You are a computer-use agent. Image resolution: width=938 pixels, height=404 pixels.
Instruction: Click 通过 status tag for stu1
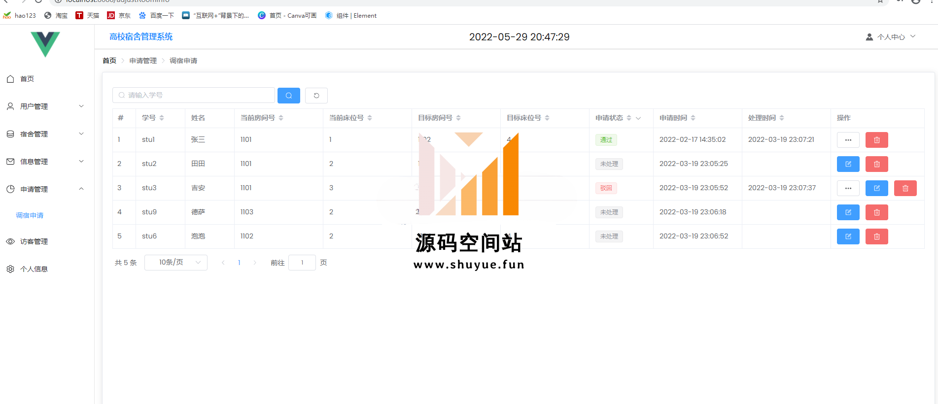coord(606,140)
